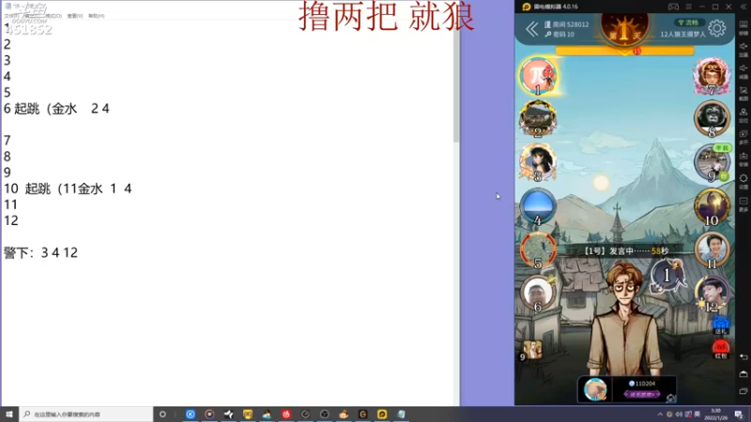Viewport: 751px width, 422px height.
Task: Open the red envelope (红包) icon
Action: coord(721,349)
